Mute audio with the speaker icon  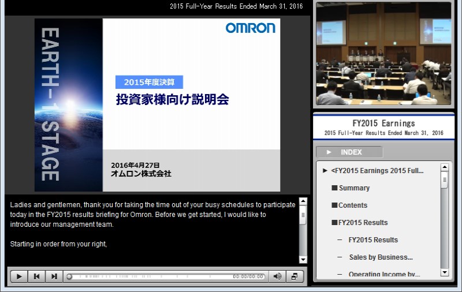pos(277,276)
